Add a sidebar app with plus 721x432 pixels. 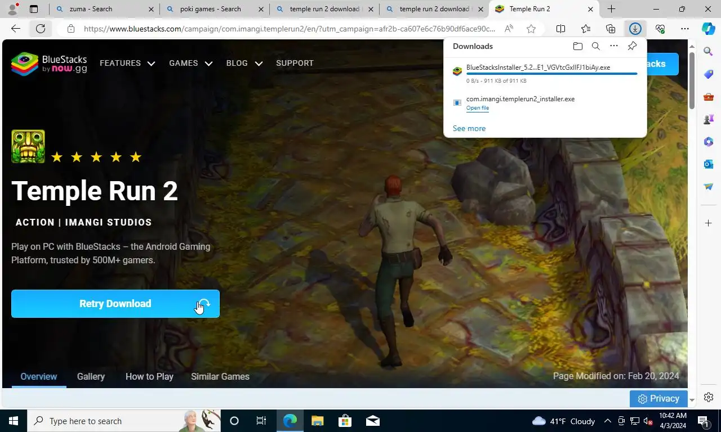pyautogui.click(x=709, y=223)
